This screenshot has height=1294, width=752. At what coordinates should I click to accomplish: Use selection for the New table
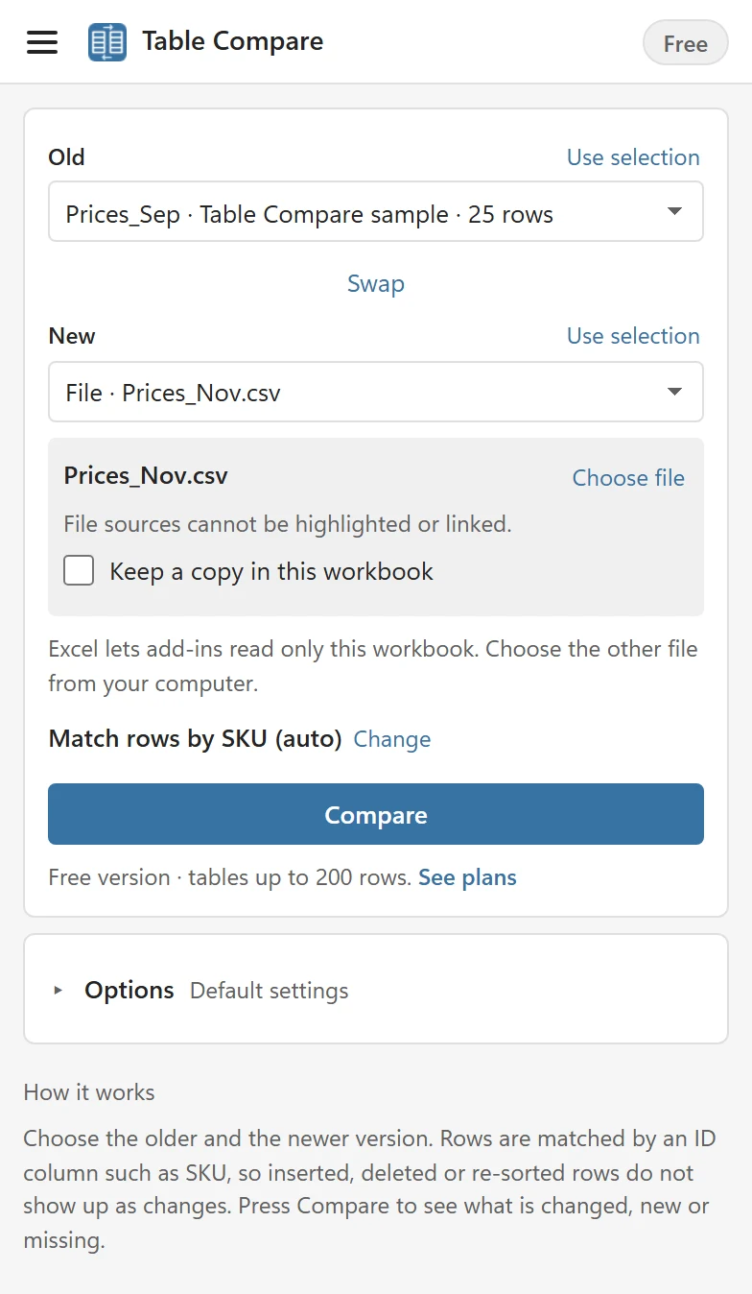click(x=633, y=336)
